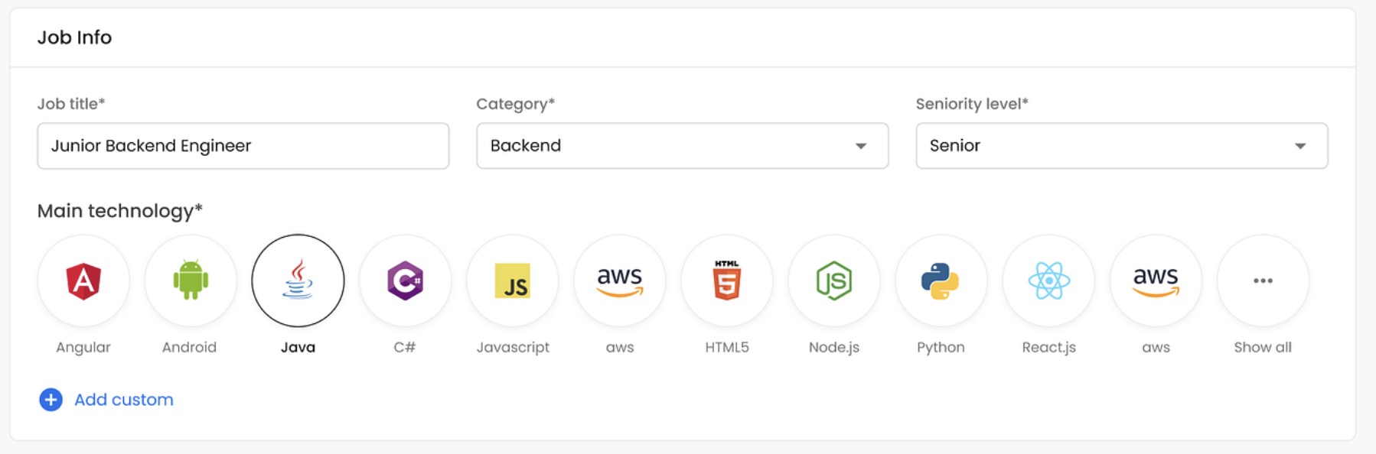Image resolution: width=1376 pixels, height=454 pixels.
Task: Select the Java coffee cup icon
Action: tap(298, 281)
